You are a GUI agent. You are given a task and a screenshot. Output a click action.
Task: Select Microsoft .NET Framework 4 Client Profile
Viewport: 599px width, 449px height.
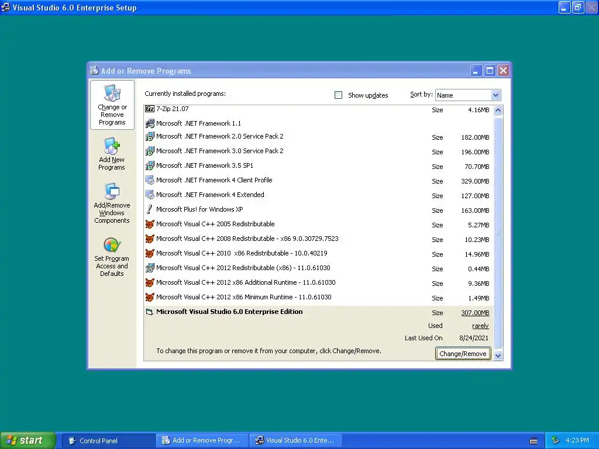pos(319,181)
